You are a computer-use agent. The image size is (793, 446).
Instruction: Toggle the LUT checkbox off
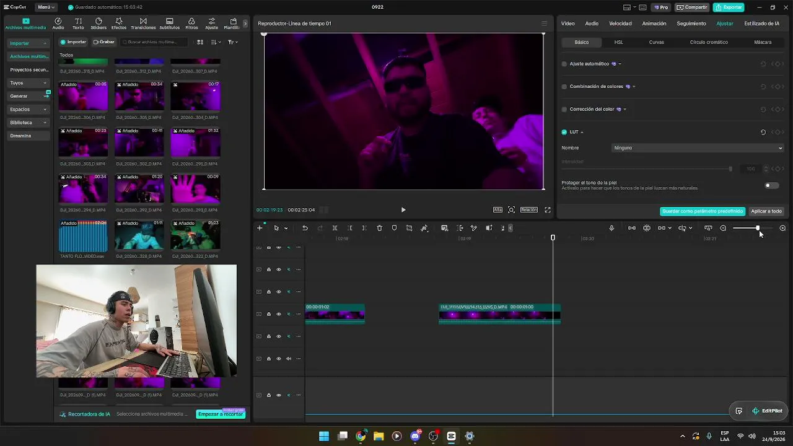[x=564, y=132]
